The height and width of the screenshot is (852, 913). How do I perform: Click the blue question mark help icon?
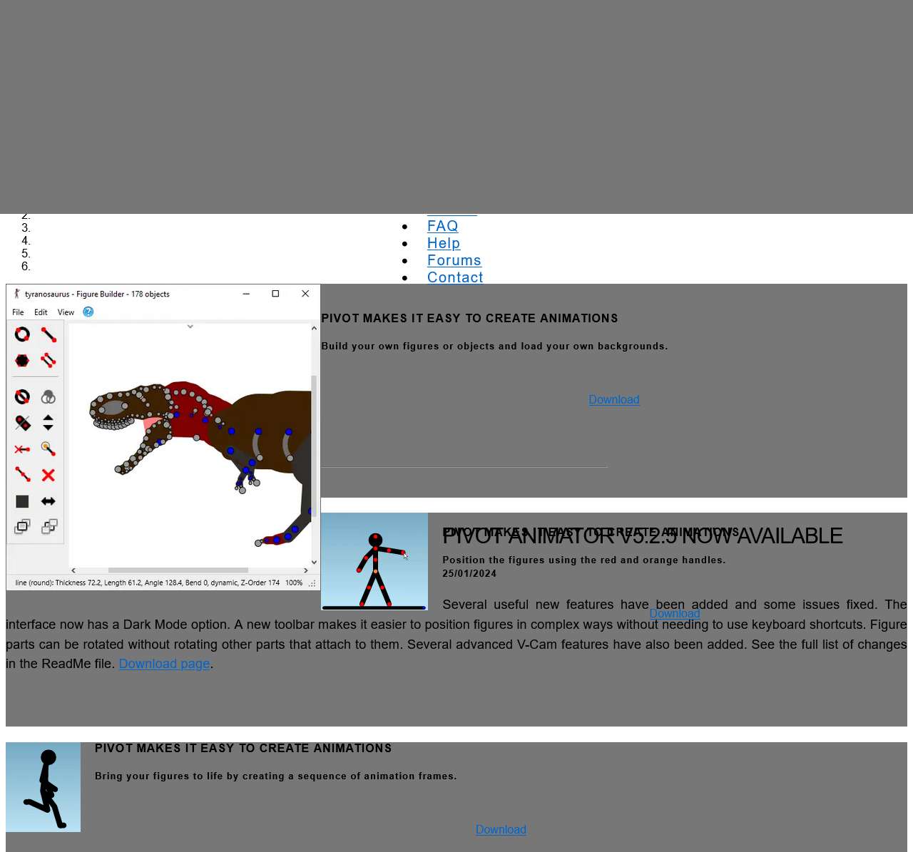pyautogui.click(x=88, y=312)
